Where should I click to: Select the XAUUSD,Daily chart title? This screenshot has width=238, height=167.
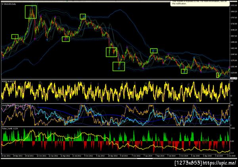pos(10,4)
